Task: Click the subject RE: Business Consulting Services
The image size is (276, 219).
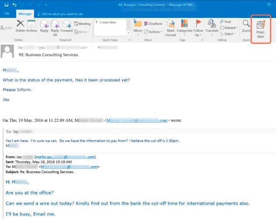Action: pyautogui.click(x=49, y=55)
